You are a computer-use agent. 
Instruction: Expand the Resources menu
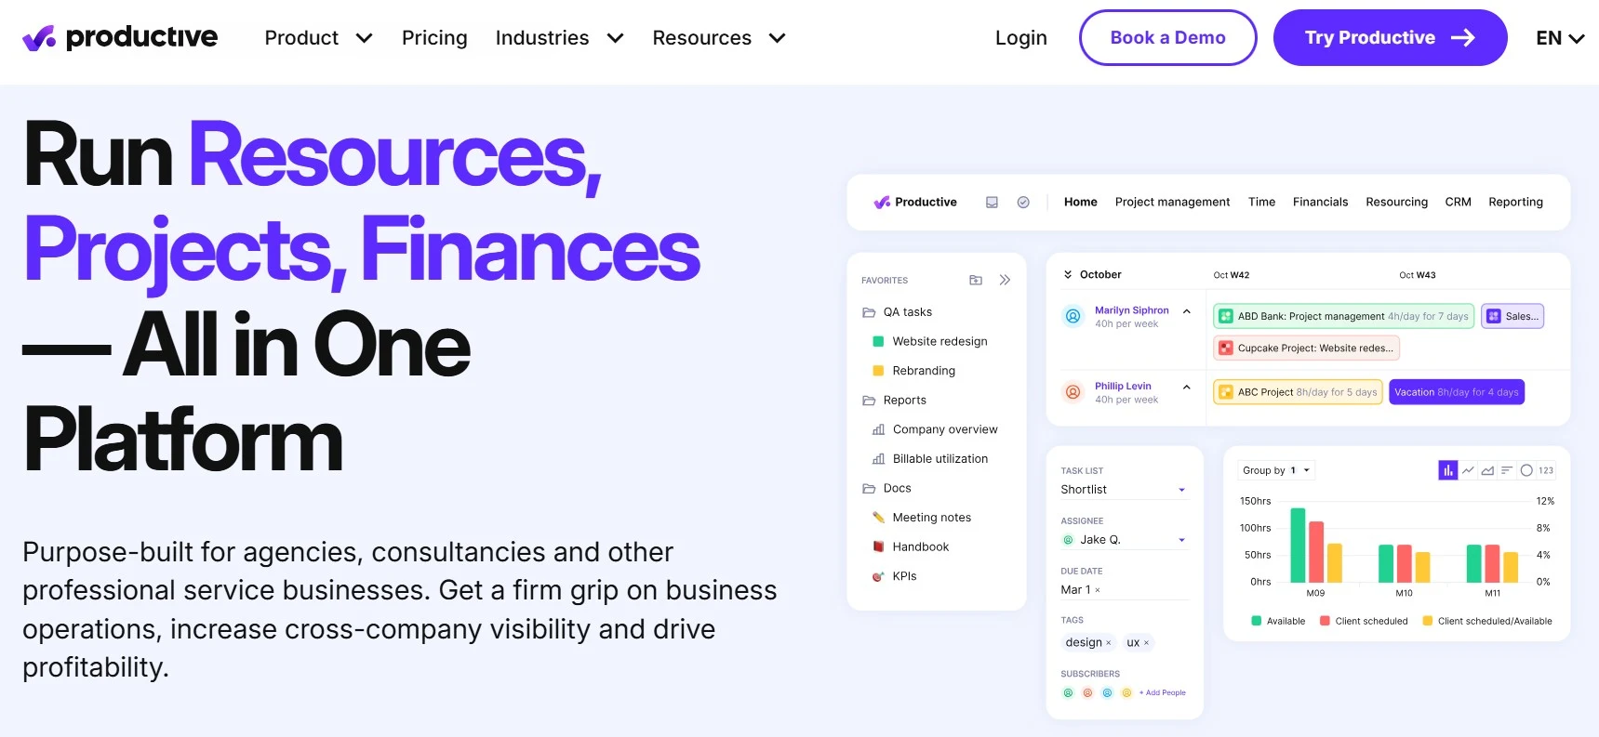click(x=778, y=38)
